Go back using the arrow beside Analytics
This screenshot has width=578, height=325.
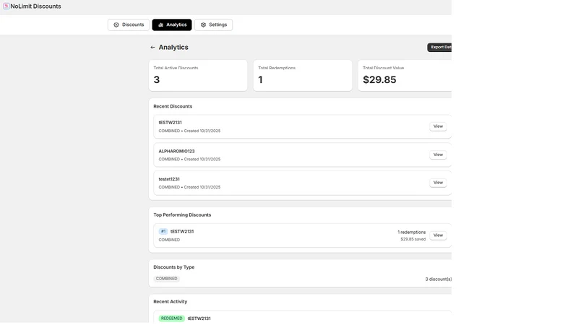(152, 48)
